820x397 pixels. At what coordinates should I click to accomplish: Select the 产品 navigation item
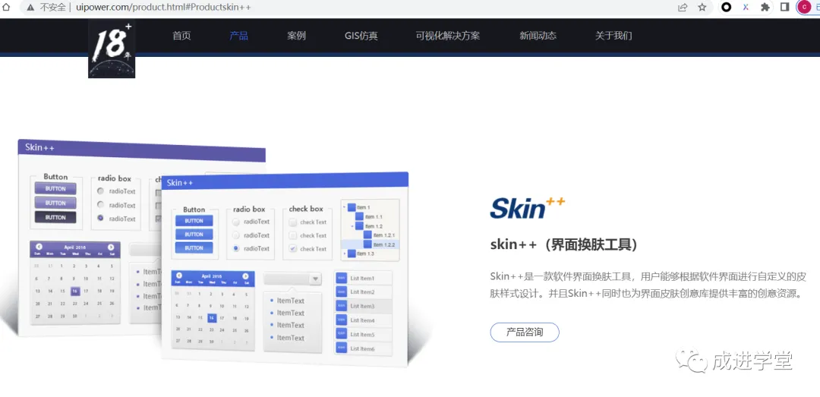238,36
